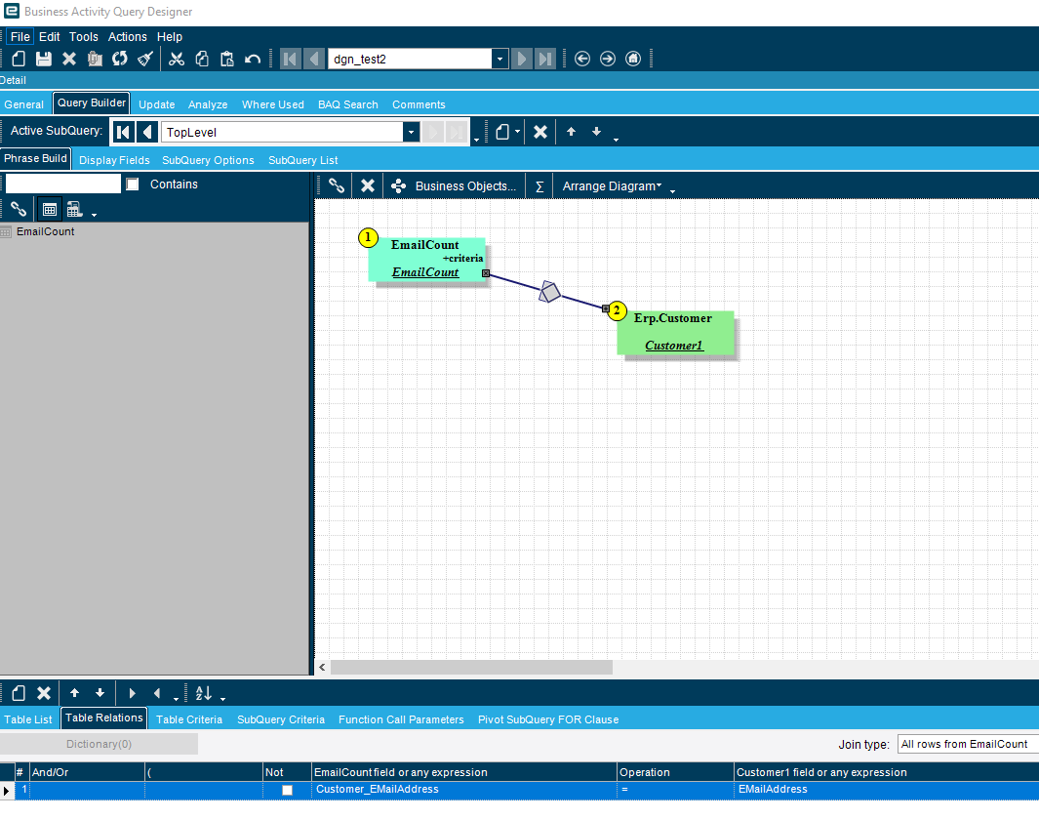Viewport: 1039px width, 820px height.
Task: Select the EmailCount node in diagram
Action: coord(426,260)
